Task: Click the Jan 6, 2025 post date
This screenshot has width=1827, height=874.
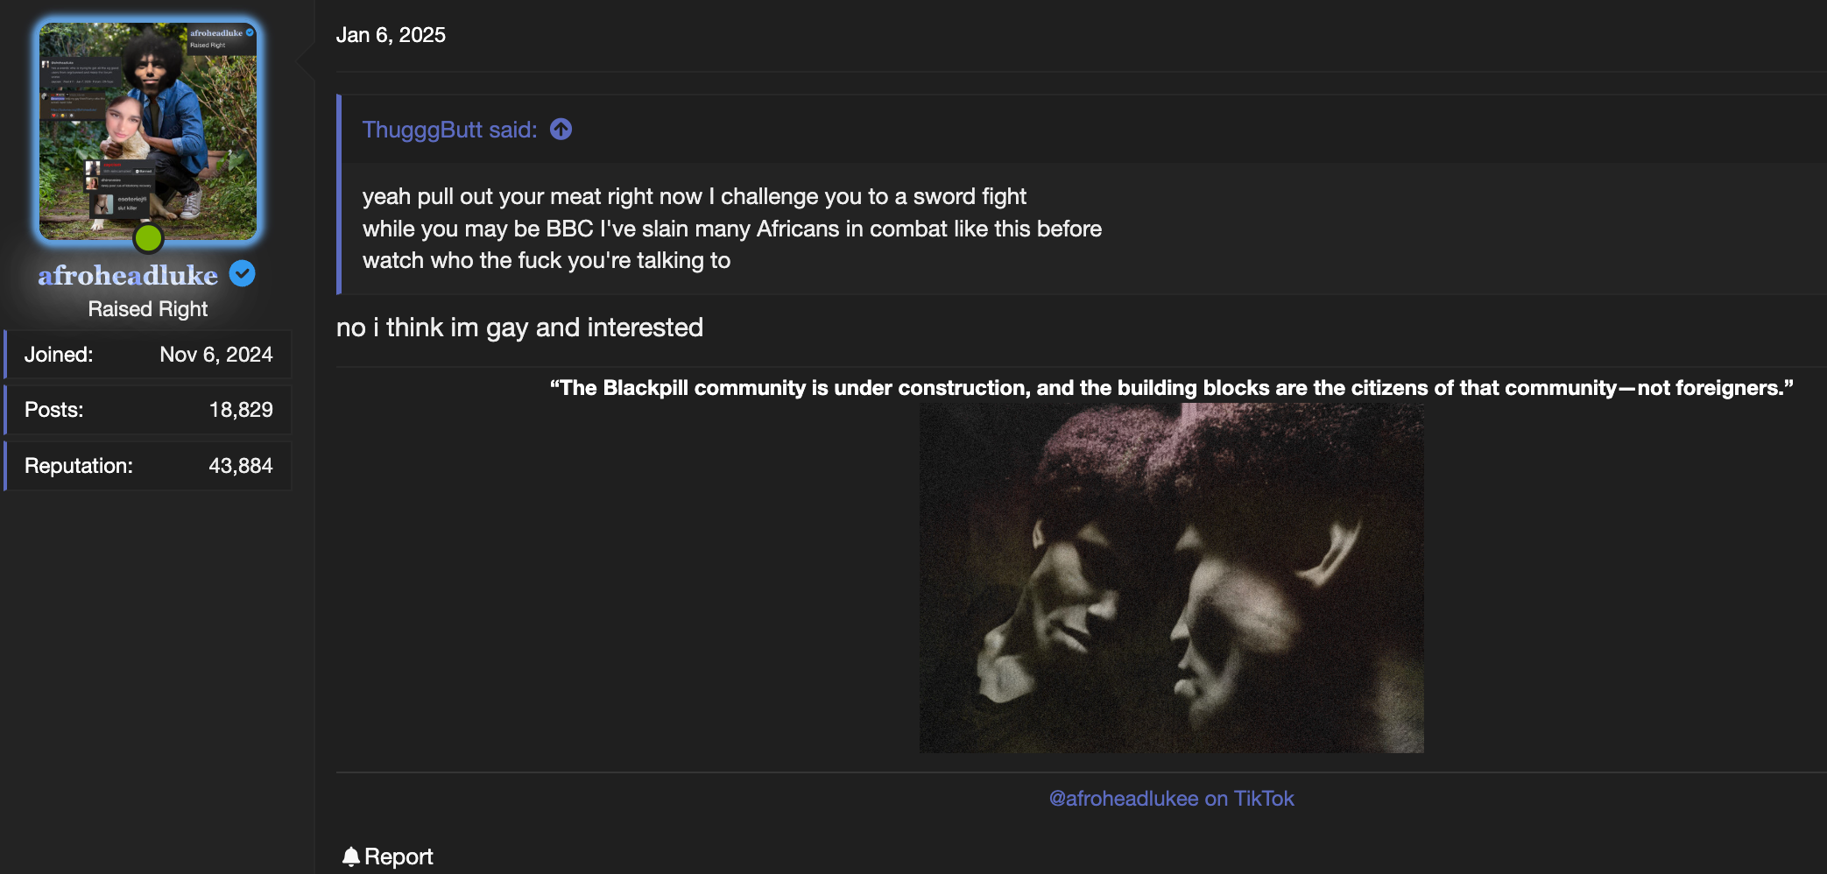Action: click(x=391, y=35)
